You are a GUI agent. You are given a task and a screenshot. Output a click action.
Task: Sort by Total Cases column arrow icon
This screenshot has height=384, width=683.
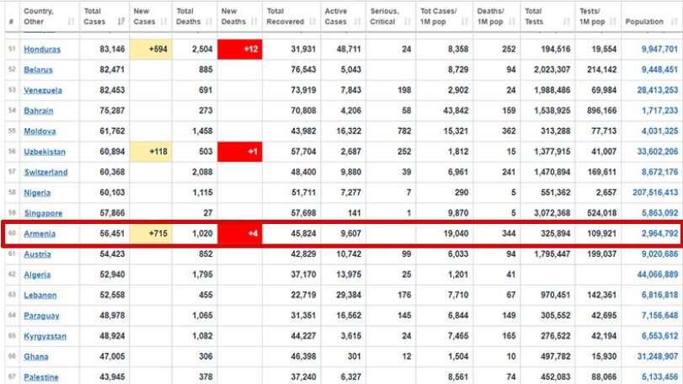(121, 21)
